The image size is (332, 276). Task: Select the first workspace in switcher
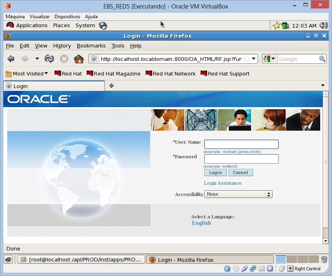tap(281, 259)
